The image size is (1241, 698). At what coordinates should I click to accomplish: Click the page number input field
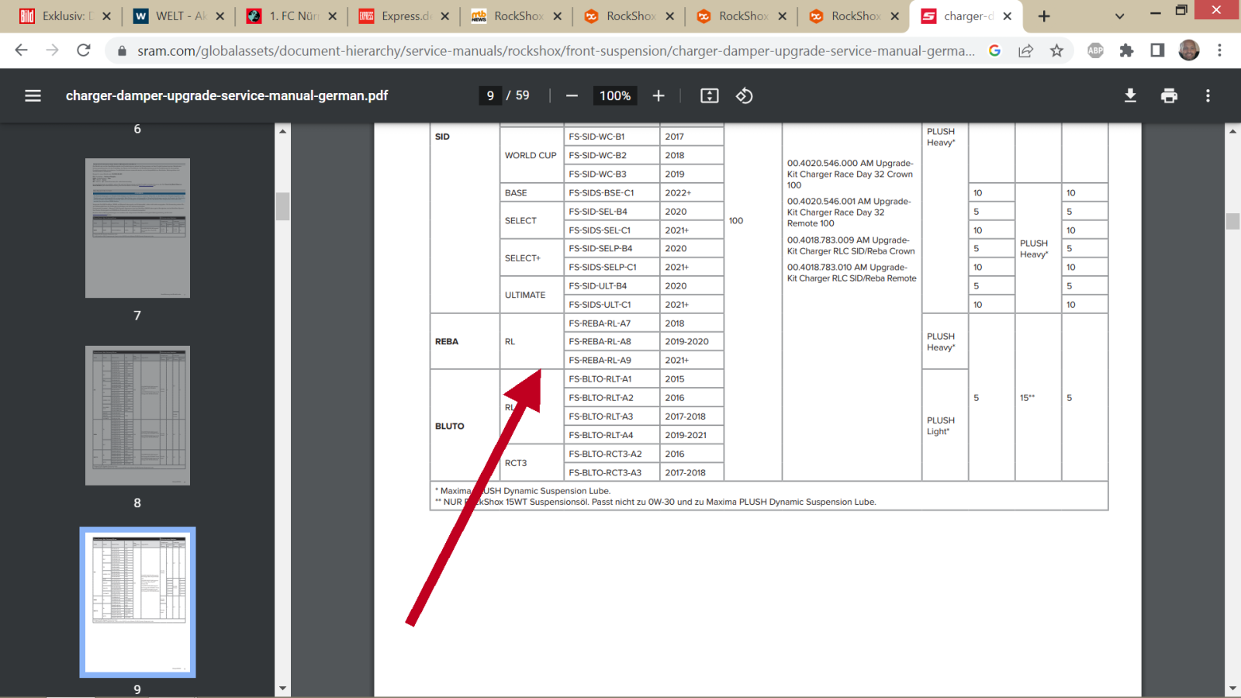490,95
